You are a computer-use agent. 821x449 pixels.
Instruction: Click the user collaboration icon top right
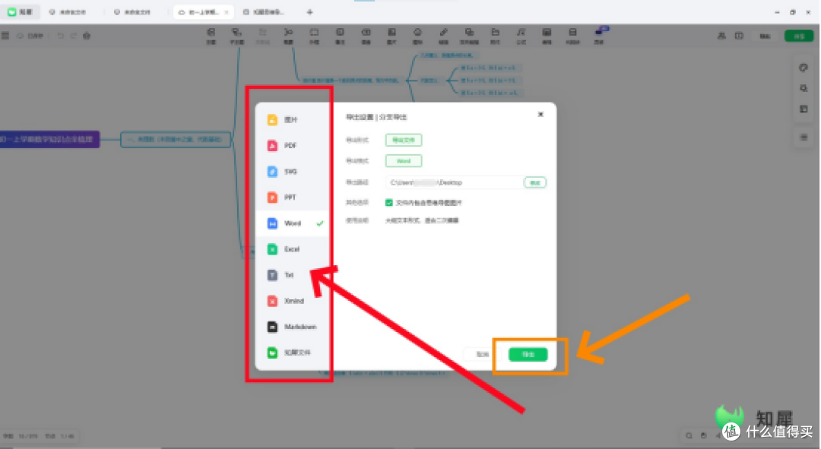[x=721, y=36]
